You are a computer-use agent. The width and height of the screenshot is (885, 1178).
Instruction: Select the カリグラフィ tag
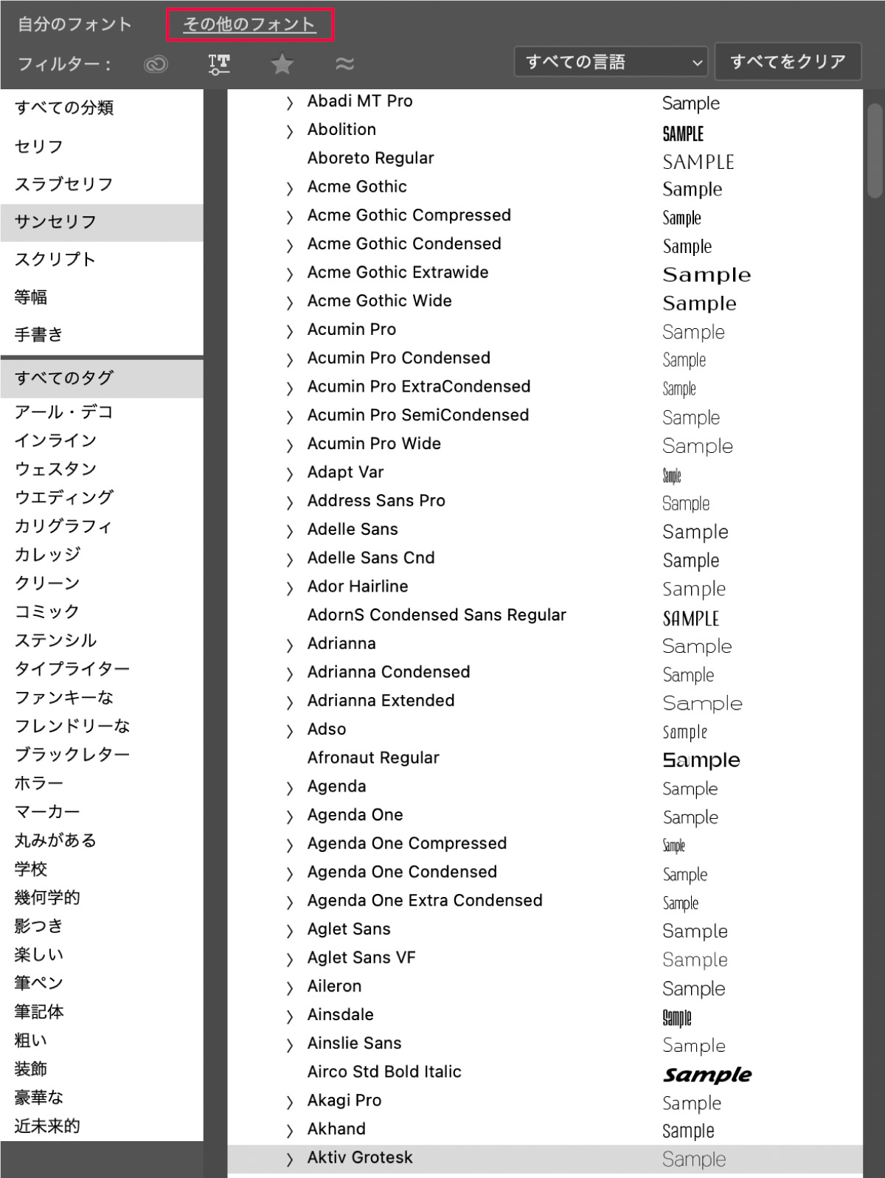coord(63,526)
